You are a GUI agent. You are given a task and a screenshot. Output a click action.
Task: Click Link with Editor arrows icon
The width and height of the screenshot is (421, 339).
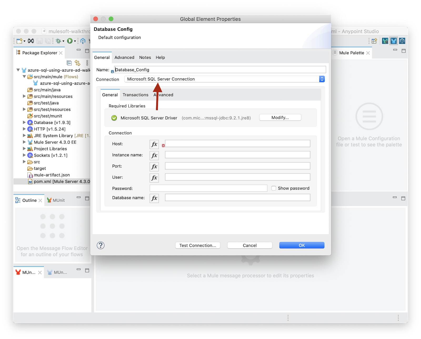(77, 63)
